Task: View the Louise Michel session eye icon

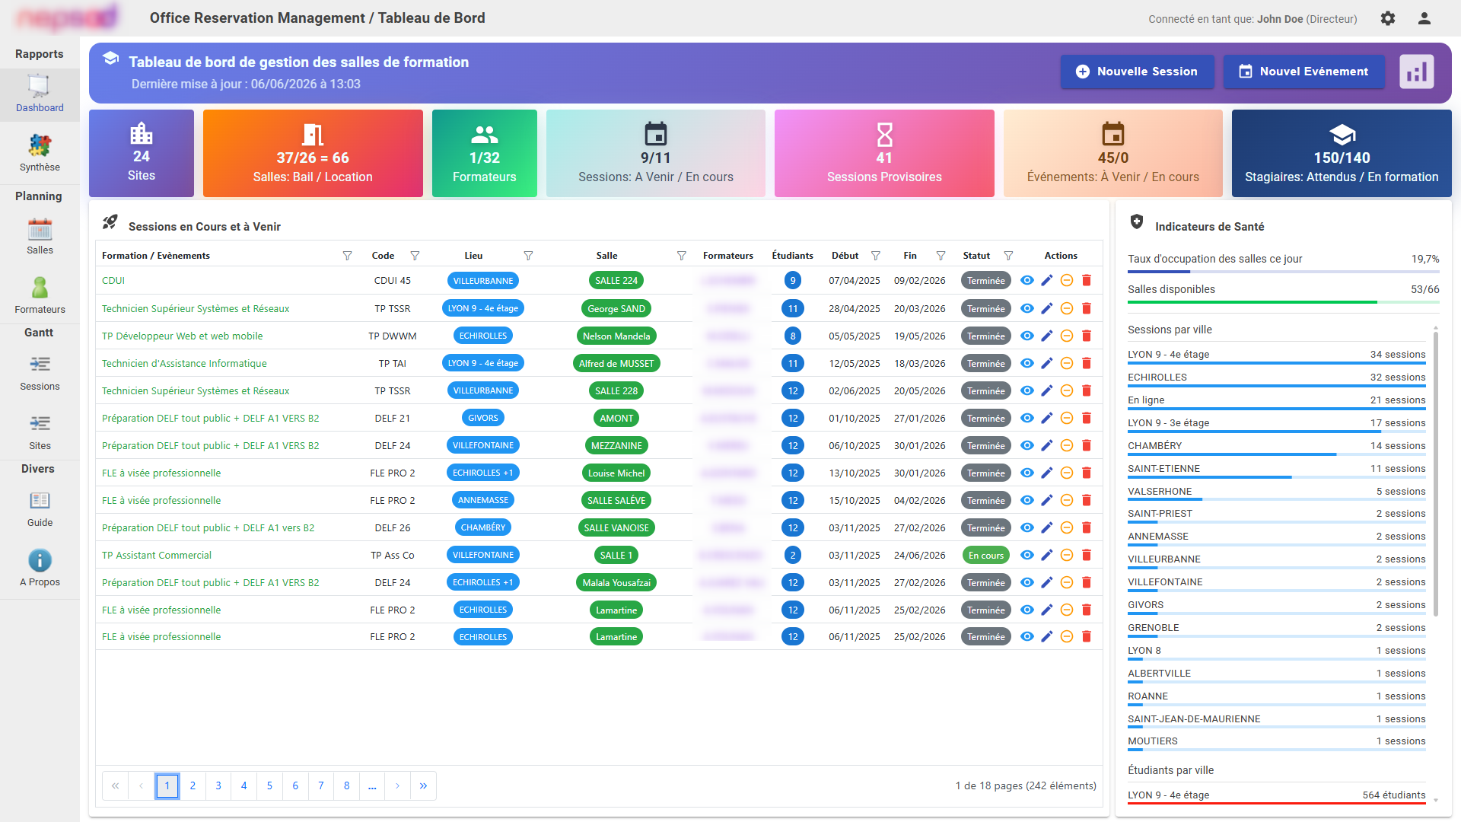Action: [1027, 473]
